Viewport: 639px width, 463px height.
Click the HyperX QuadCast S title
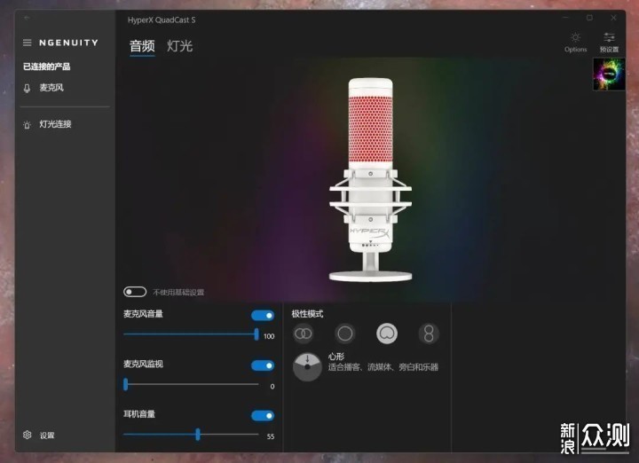pyautogui.click(x=162, y=20)
